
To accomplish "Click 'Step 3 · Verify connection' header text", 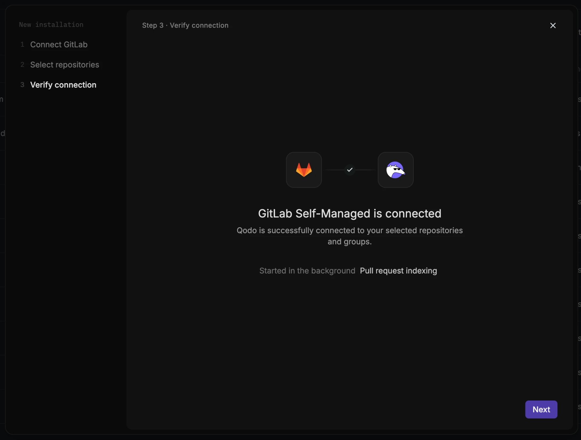I will 185,25.
